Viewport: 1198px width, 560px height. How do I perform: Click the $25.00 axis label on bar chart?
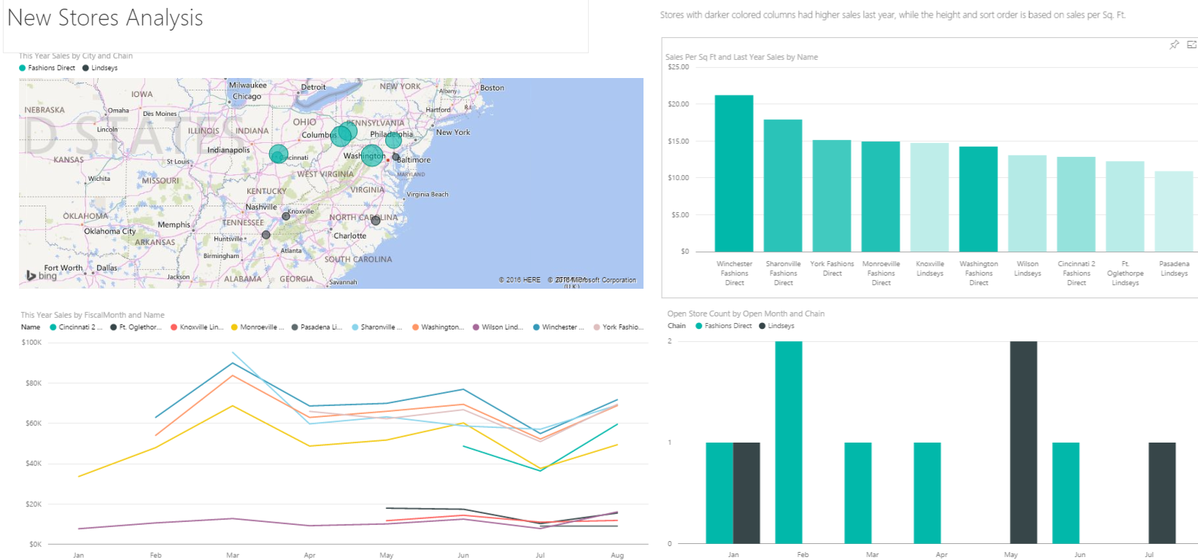[x=679, y=67]
